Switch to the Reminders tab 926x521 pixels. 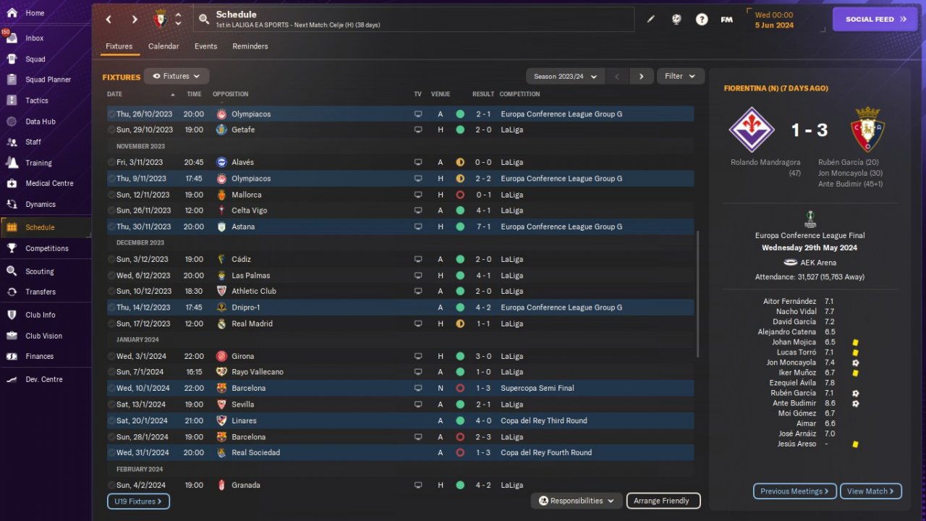click(x=250, y=46)
